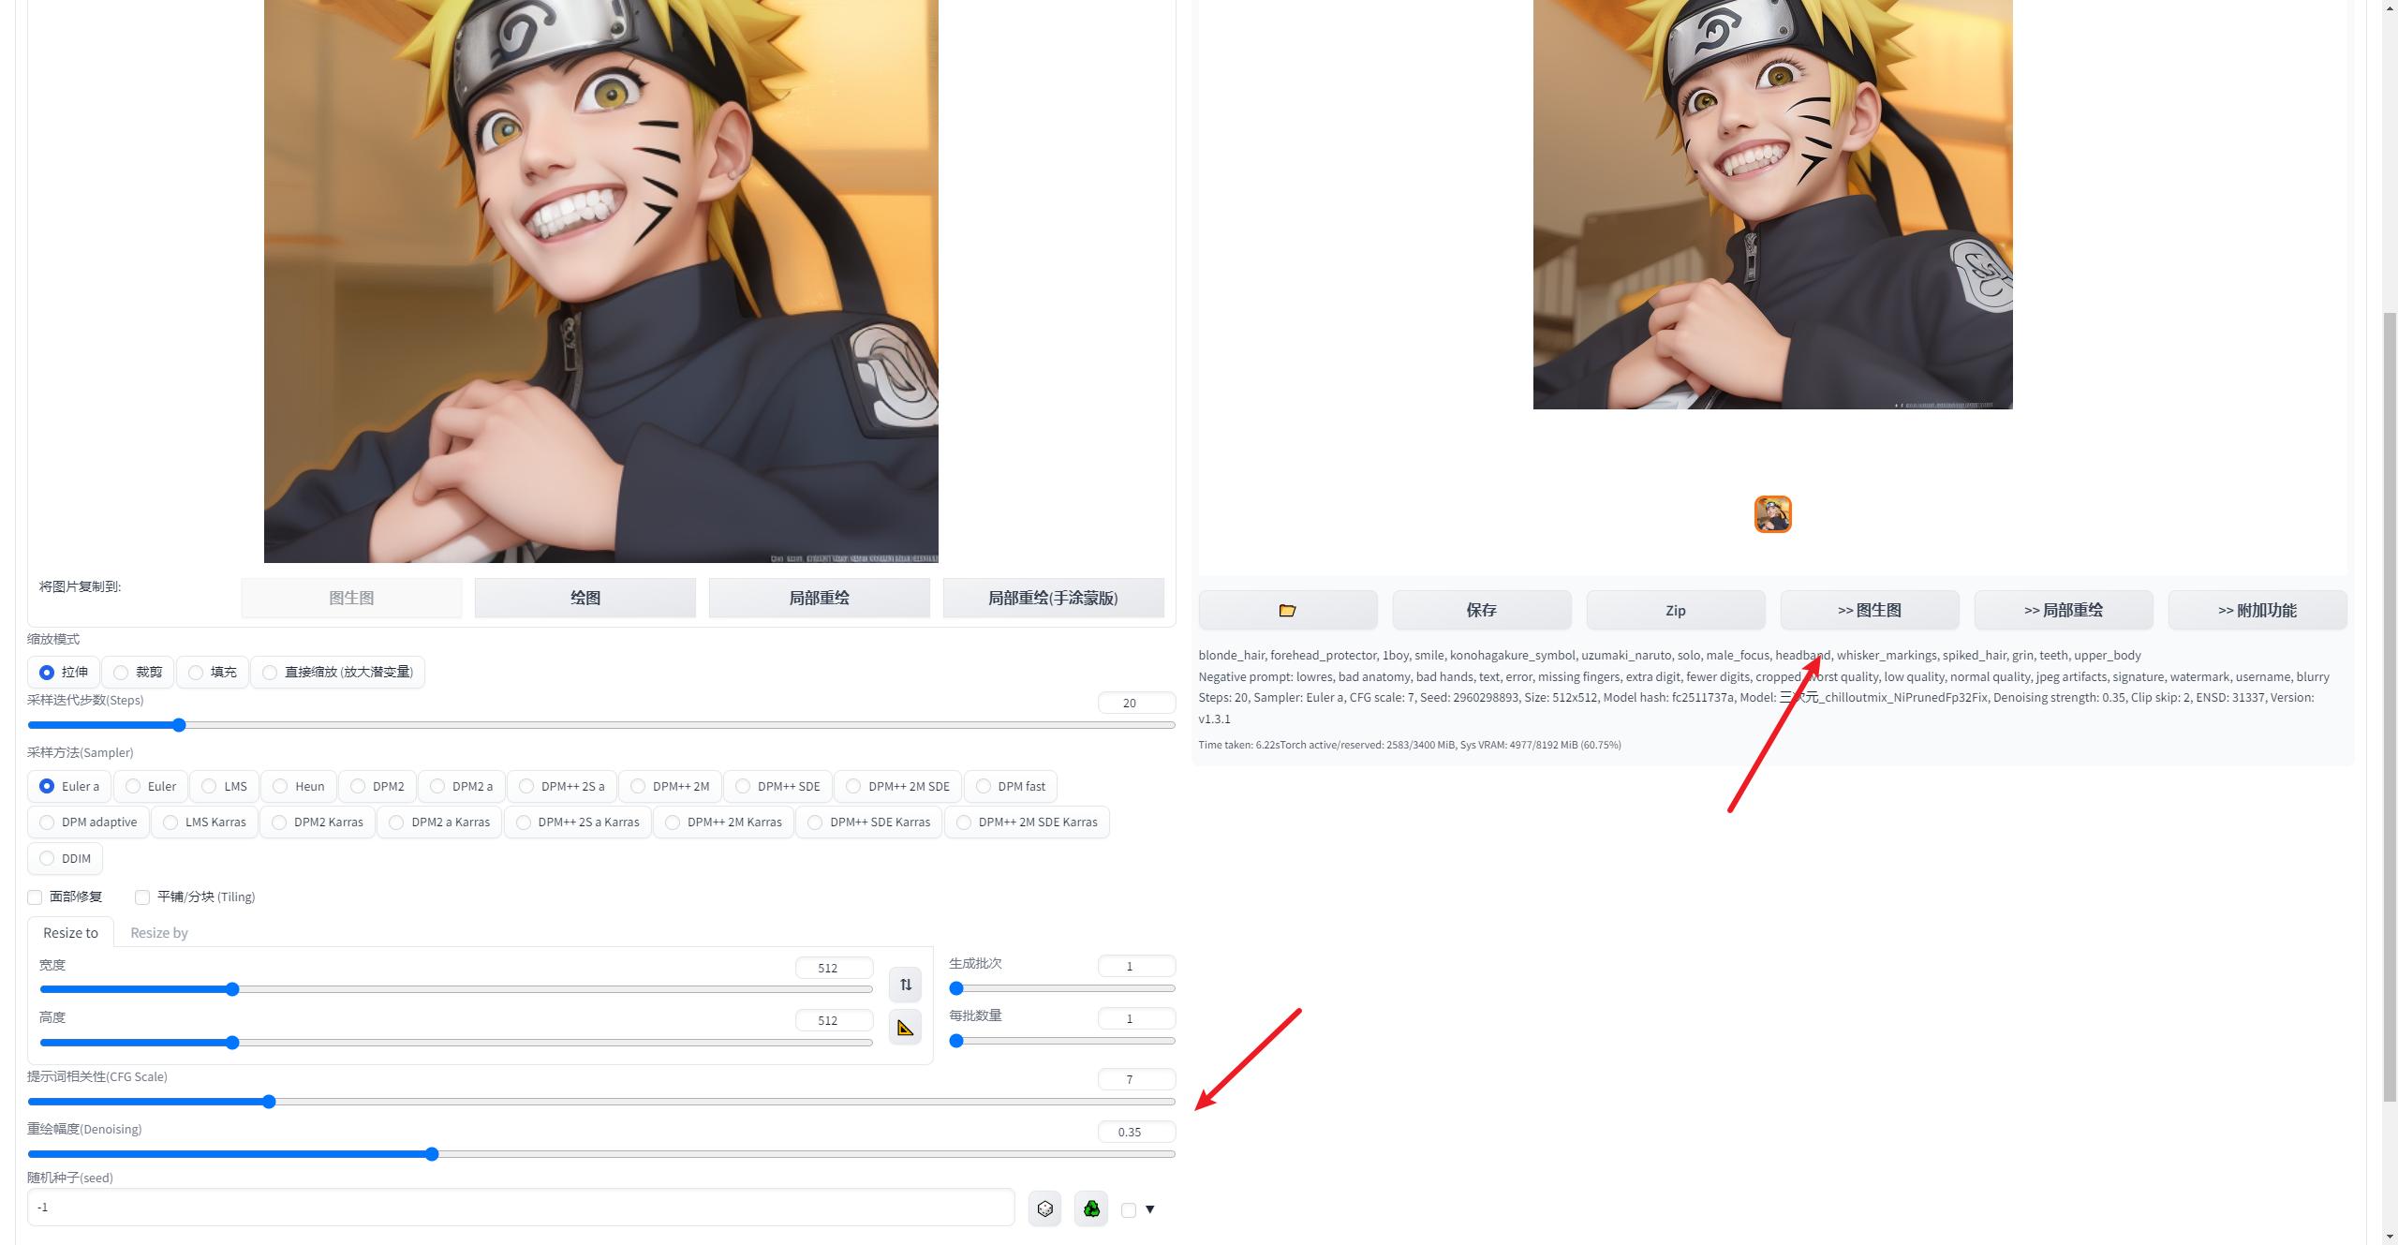Open the output folder icon under the result
The height and width of the screenshot is (1245, 2398).
pyautogui.click(x=1288, y=610)
